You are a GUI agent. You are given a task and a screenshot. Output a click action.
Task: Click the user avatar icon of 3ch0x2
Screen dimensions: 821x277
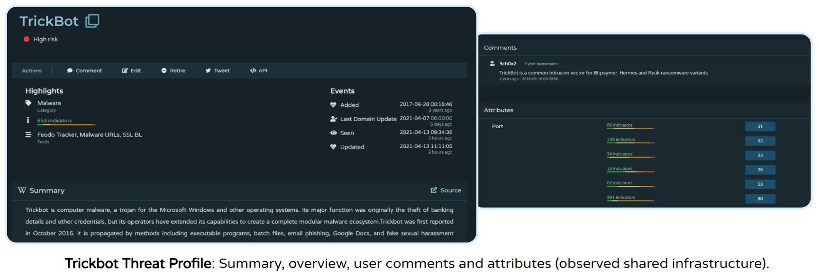pyautogui.click(x=493, y=63)
